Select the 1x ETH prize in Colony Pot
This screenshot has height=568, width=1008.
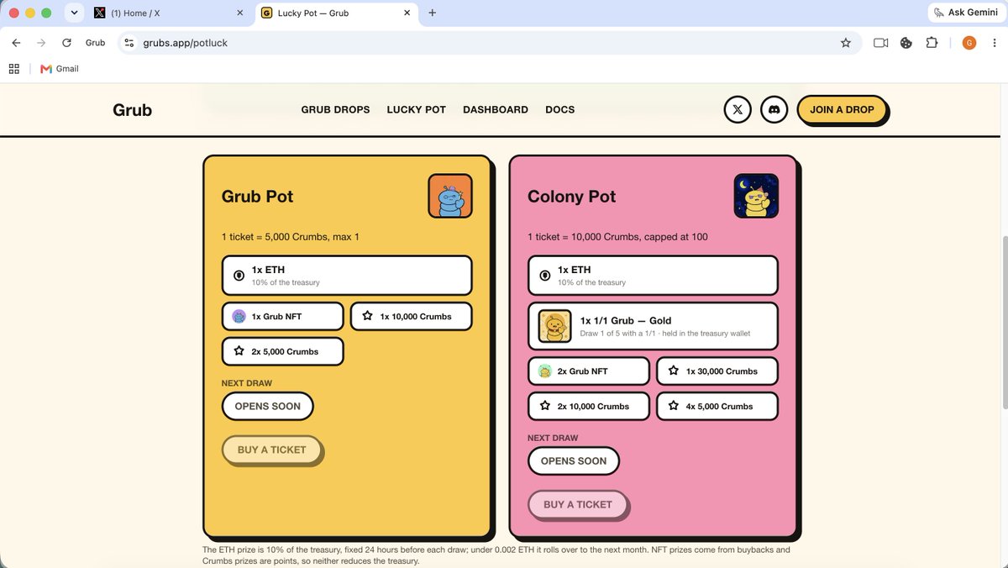click(653, 276)
